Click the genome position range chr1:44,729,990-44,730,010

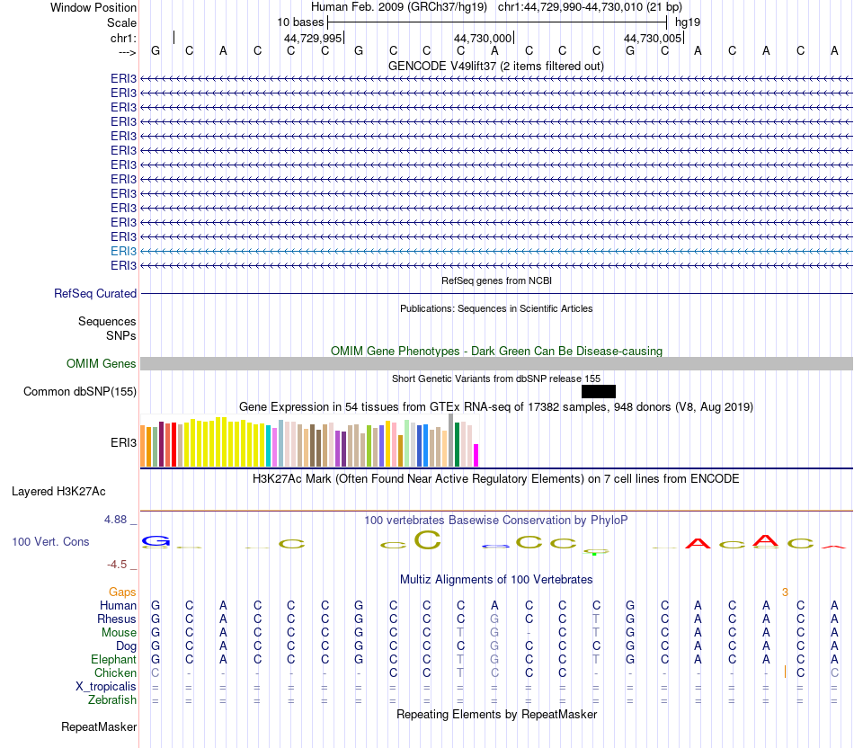point(590,7)
